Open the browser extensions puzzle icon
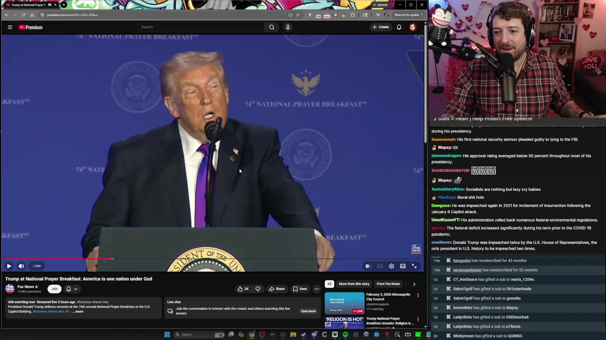This screenshot has width=606, height=340. [352, 15]
